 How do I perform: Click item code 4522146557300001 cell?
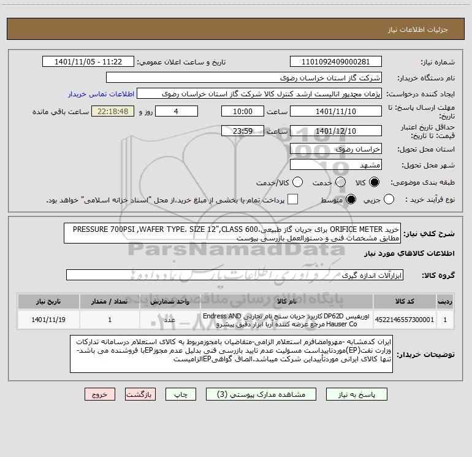coord(405,320)
